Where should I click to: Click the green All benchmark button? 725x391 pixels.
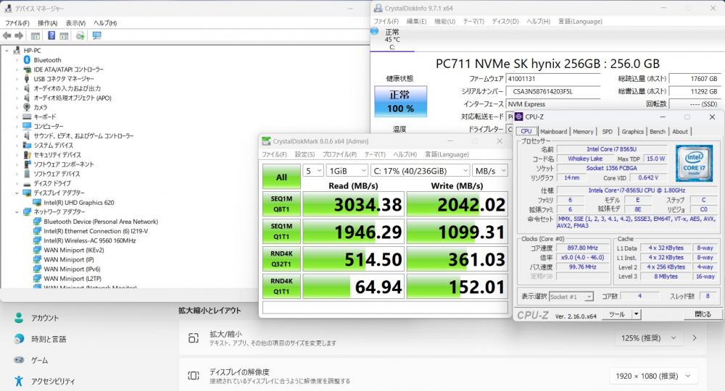[281, 177]
